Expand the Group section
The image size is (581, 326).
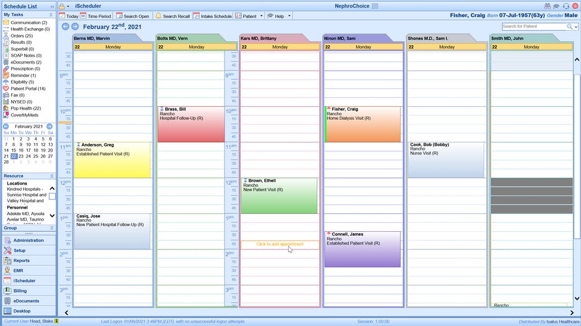click(52, 228)
